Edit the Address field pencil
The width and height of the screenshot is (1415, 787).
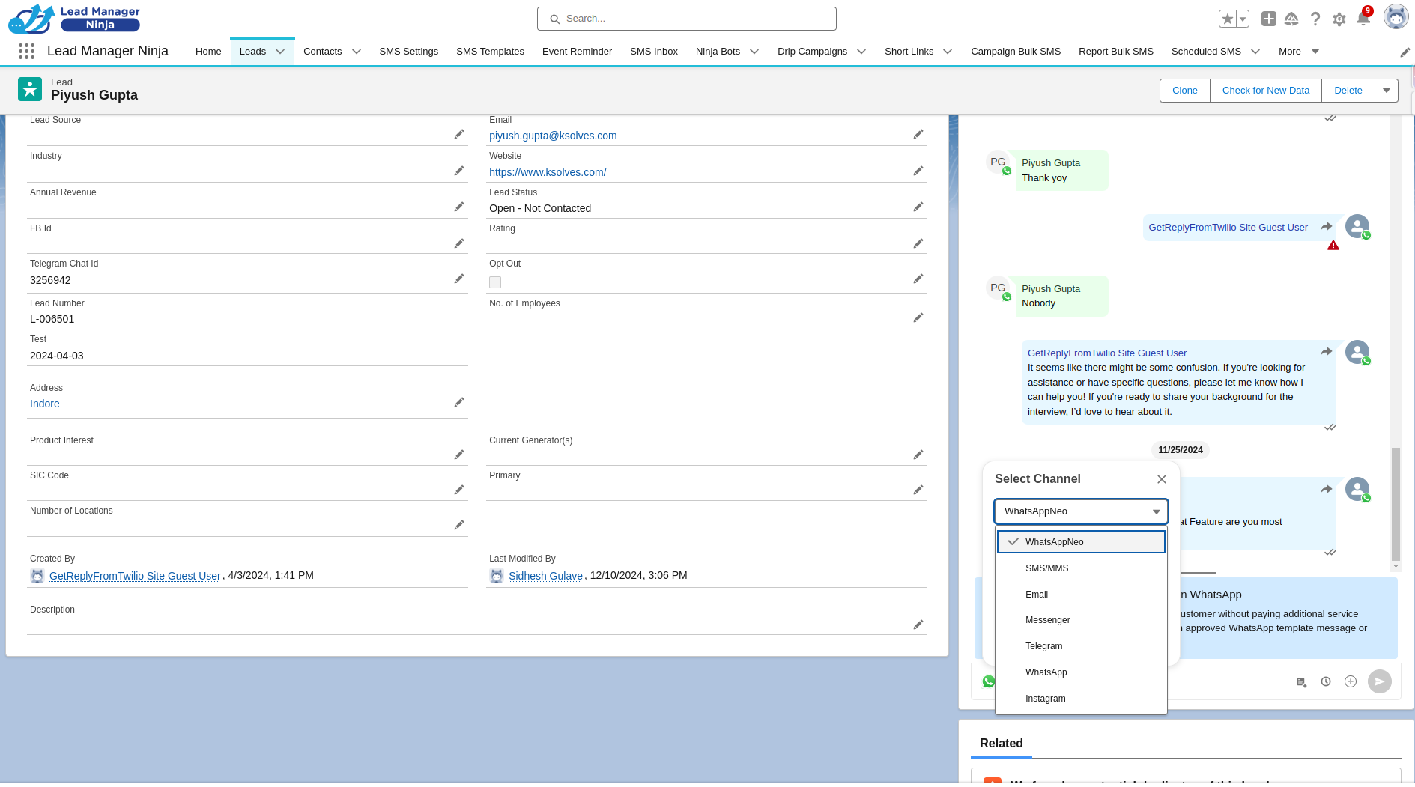[x=459, y=402]
